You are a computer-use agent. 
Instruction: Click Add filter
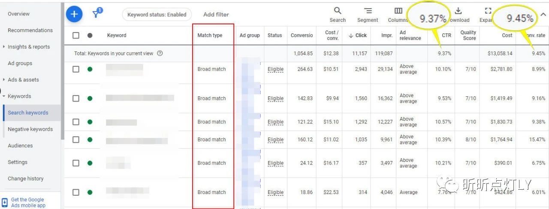point(216,15)
